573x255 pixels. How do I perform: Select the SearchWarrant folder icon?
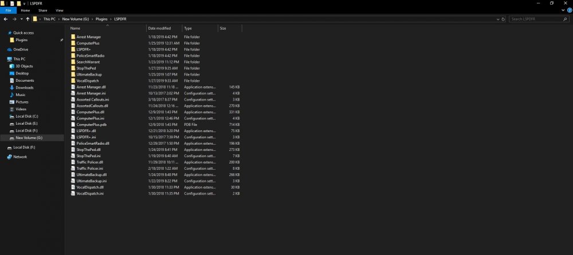click(73, 62)
